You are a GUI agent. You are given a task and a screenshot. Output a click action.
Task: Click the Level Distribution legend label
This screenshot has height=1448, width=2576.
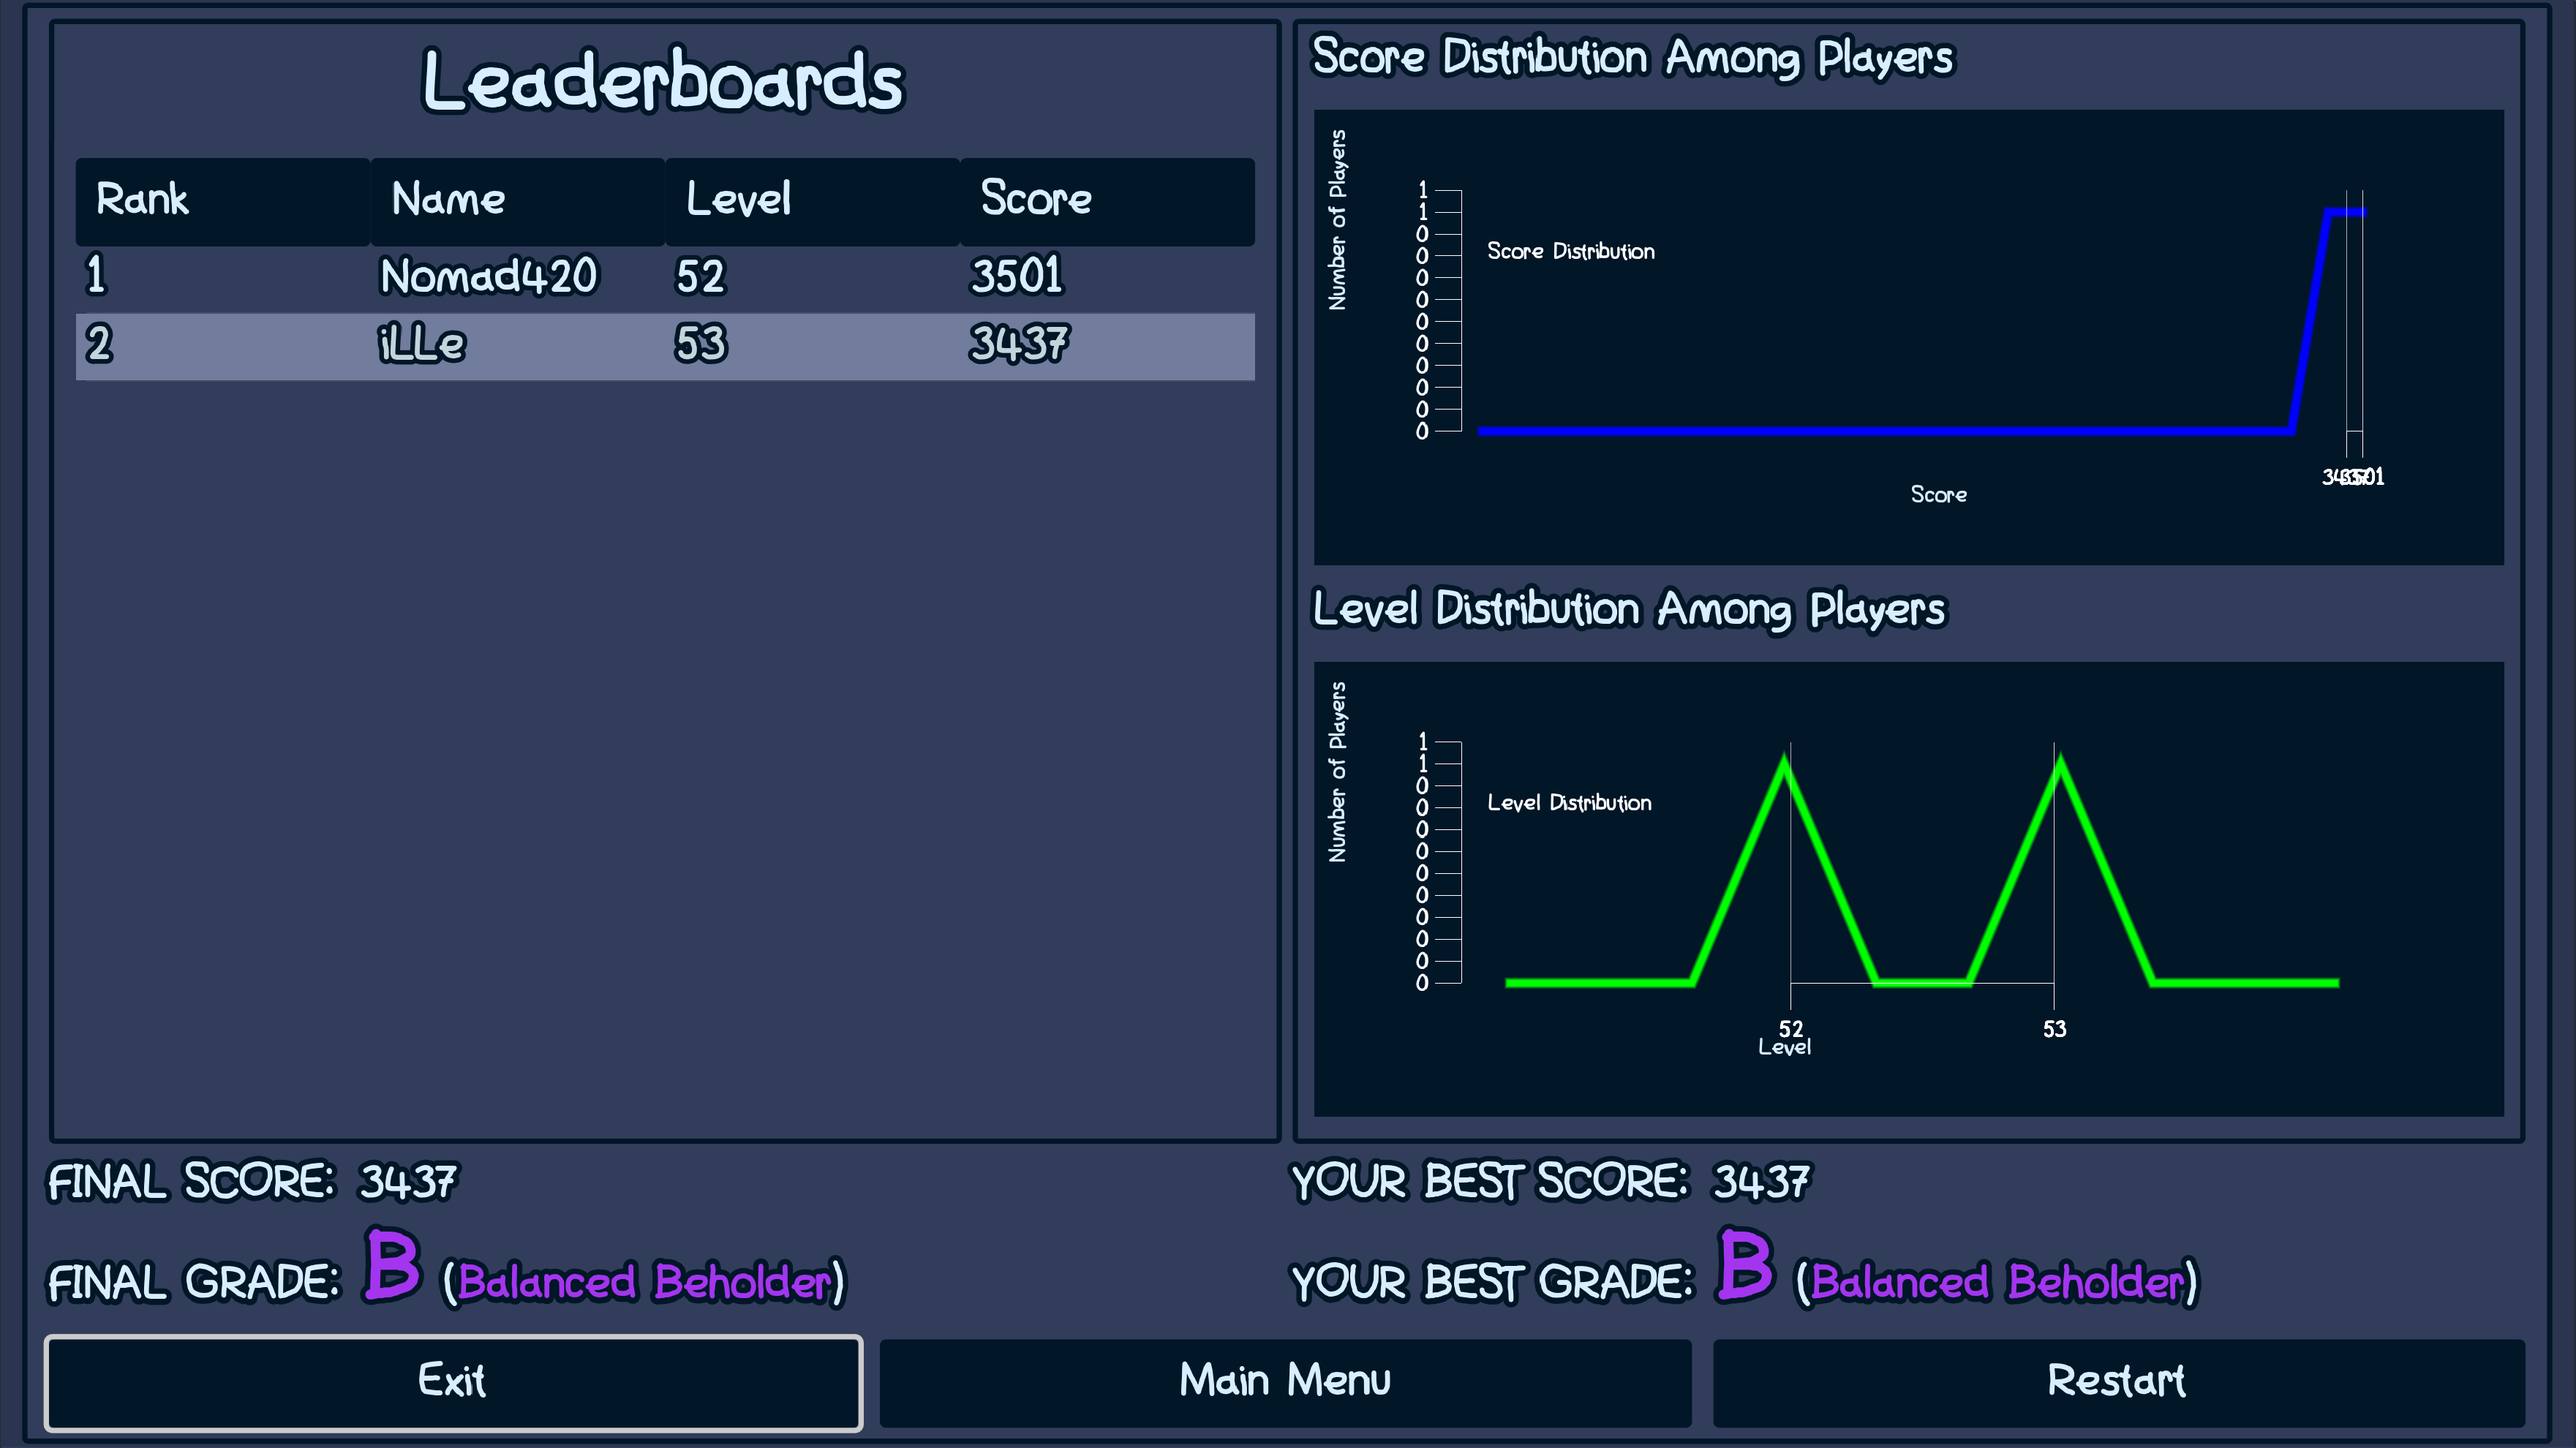pos(1569,803)
